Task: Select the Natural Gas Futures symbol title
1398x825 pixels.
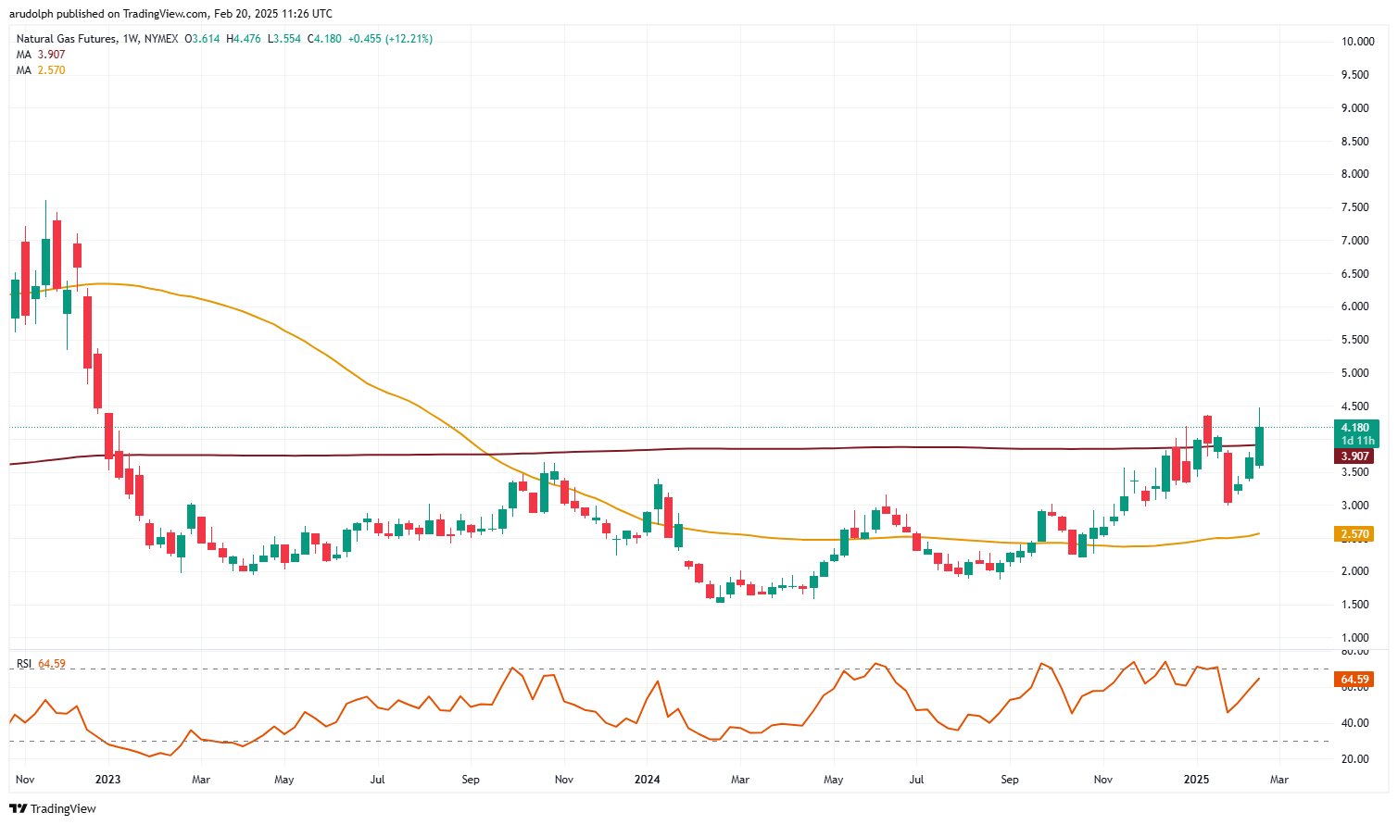Action: pos(67,39)
